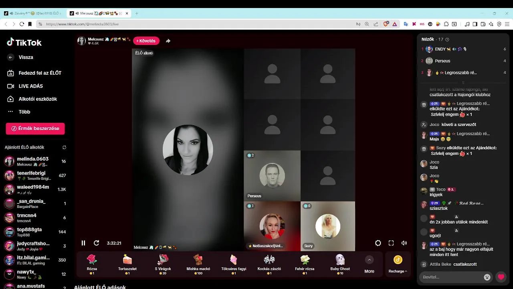Send a heart like in chat
Screen dimensions: 513x289
tap(501, 277)
